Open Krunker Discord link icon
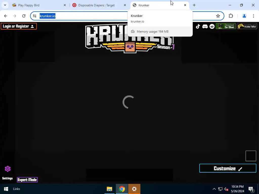The image size is (259, 194). click(205, 26)
